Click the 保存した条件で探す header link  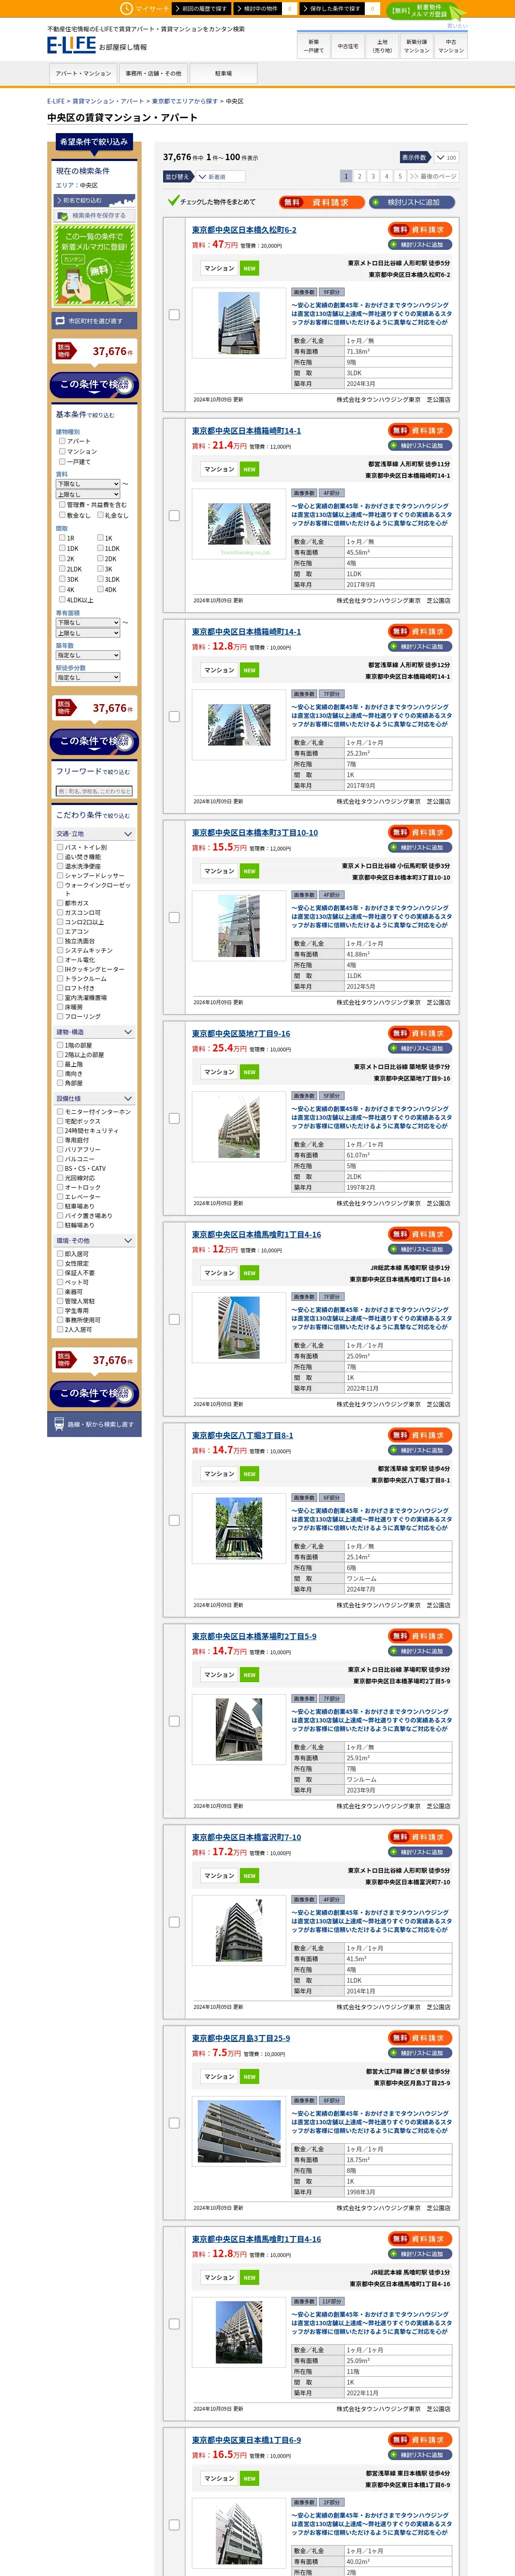pos(332,8)
